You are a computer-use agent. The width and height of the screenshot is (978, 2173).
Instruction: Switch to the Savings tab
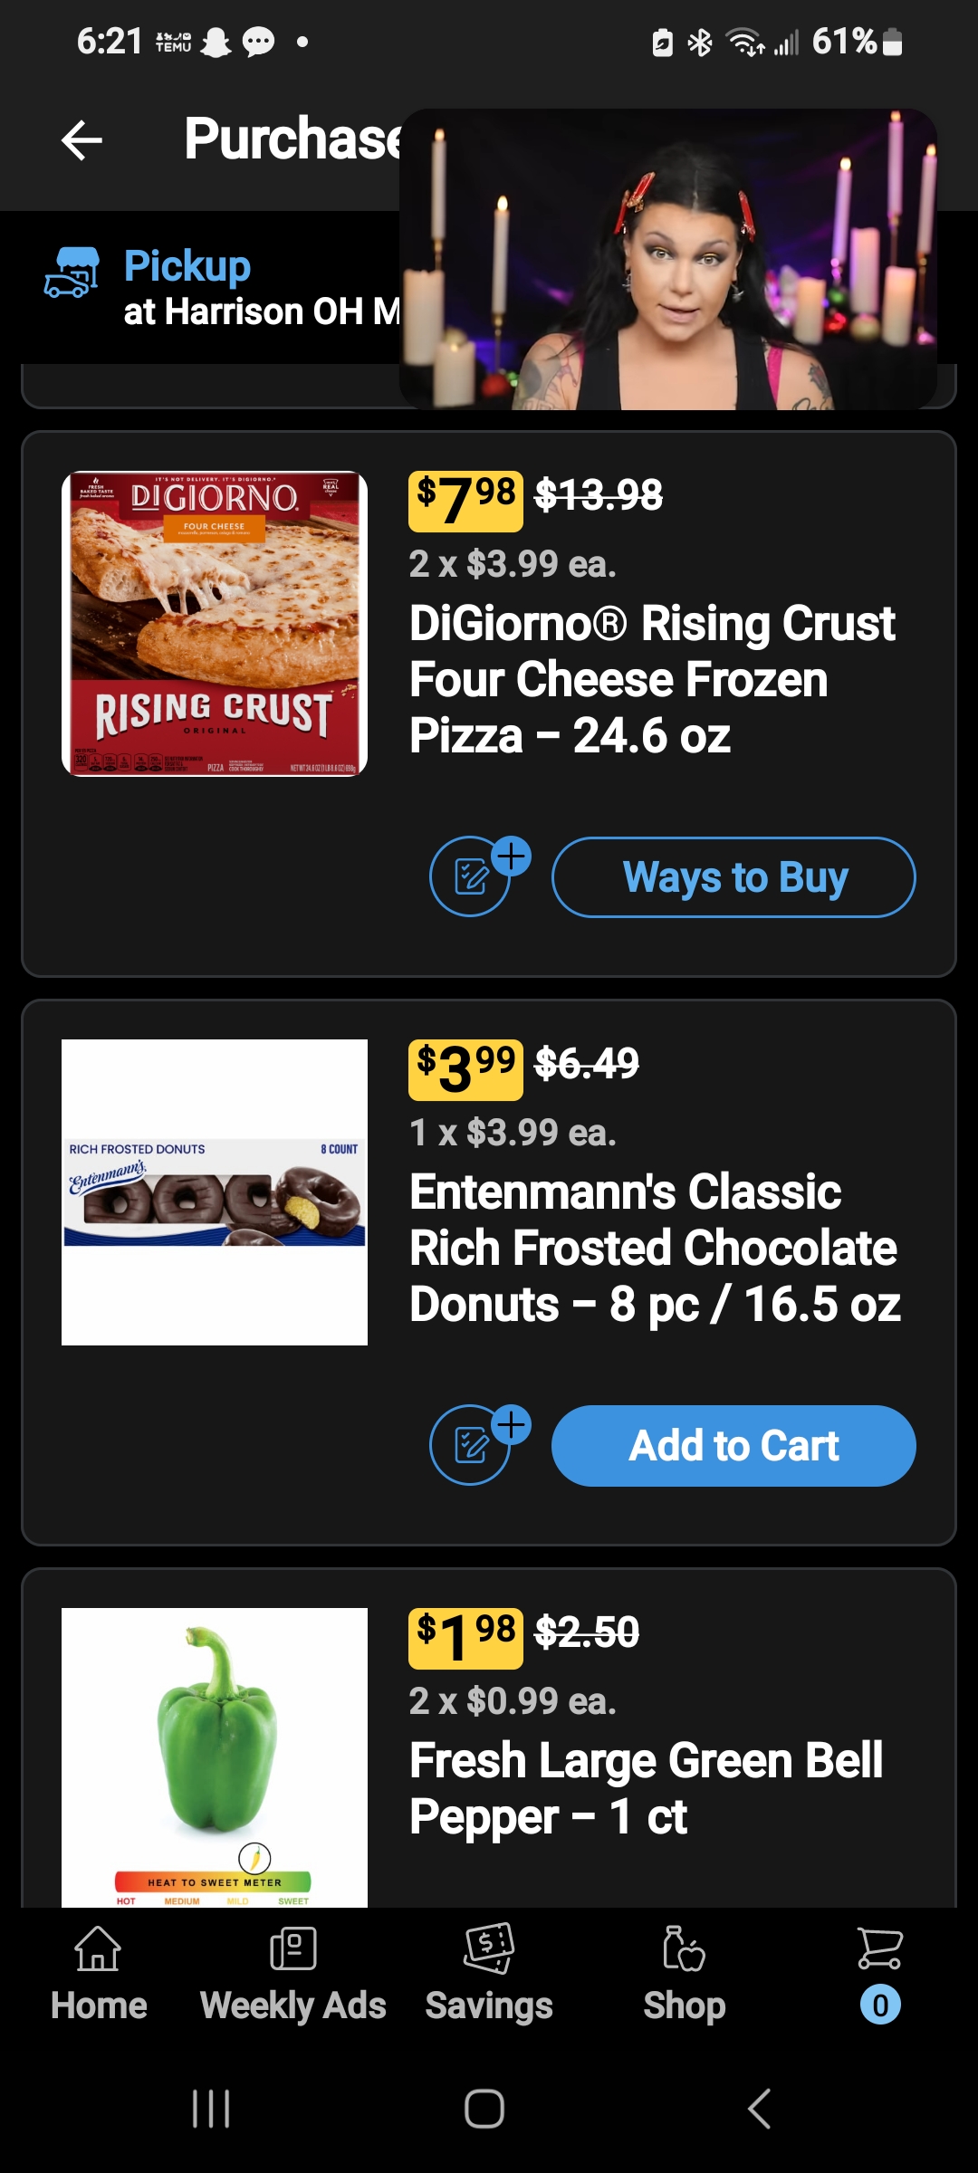pyautogui.click(x=489, y=1974)
